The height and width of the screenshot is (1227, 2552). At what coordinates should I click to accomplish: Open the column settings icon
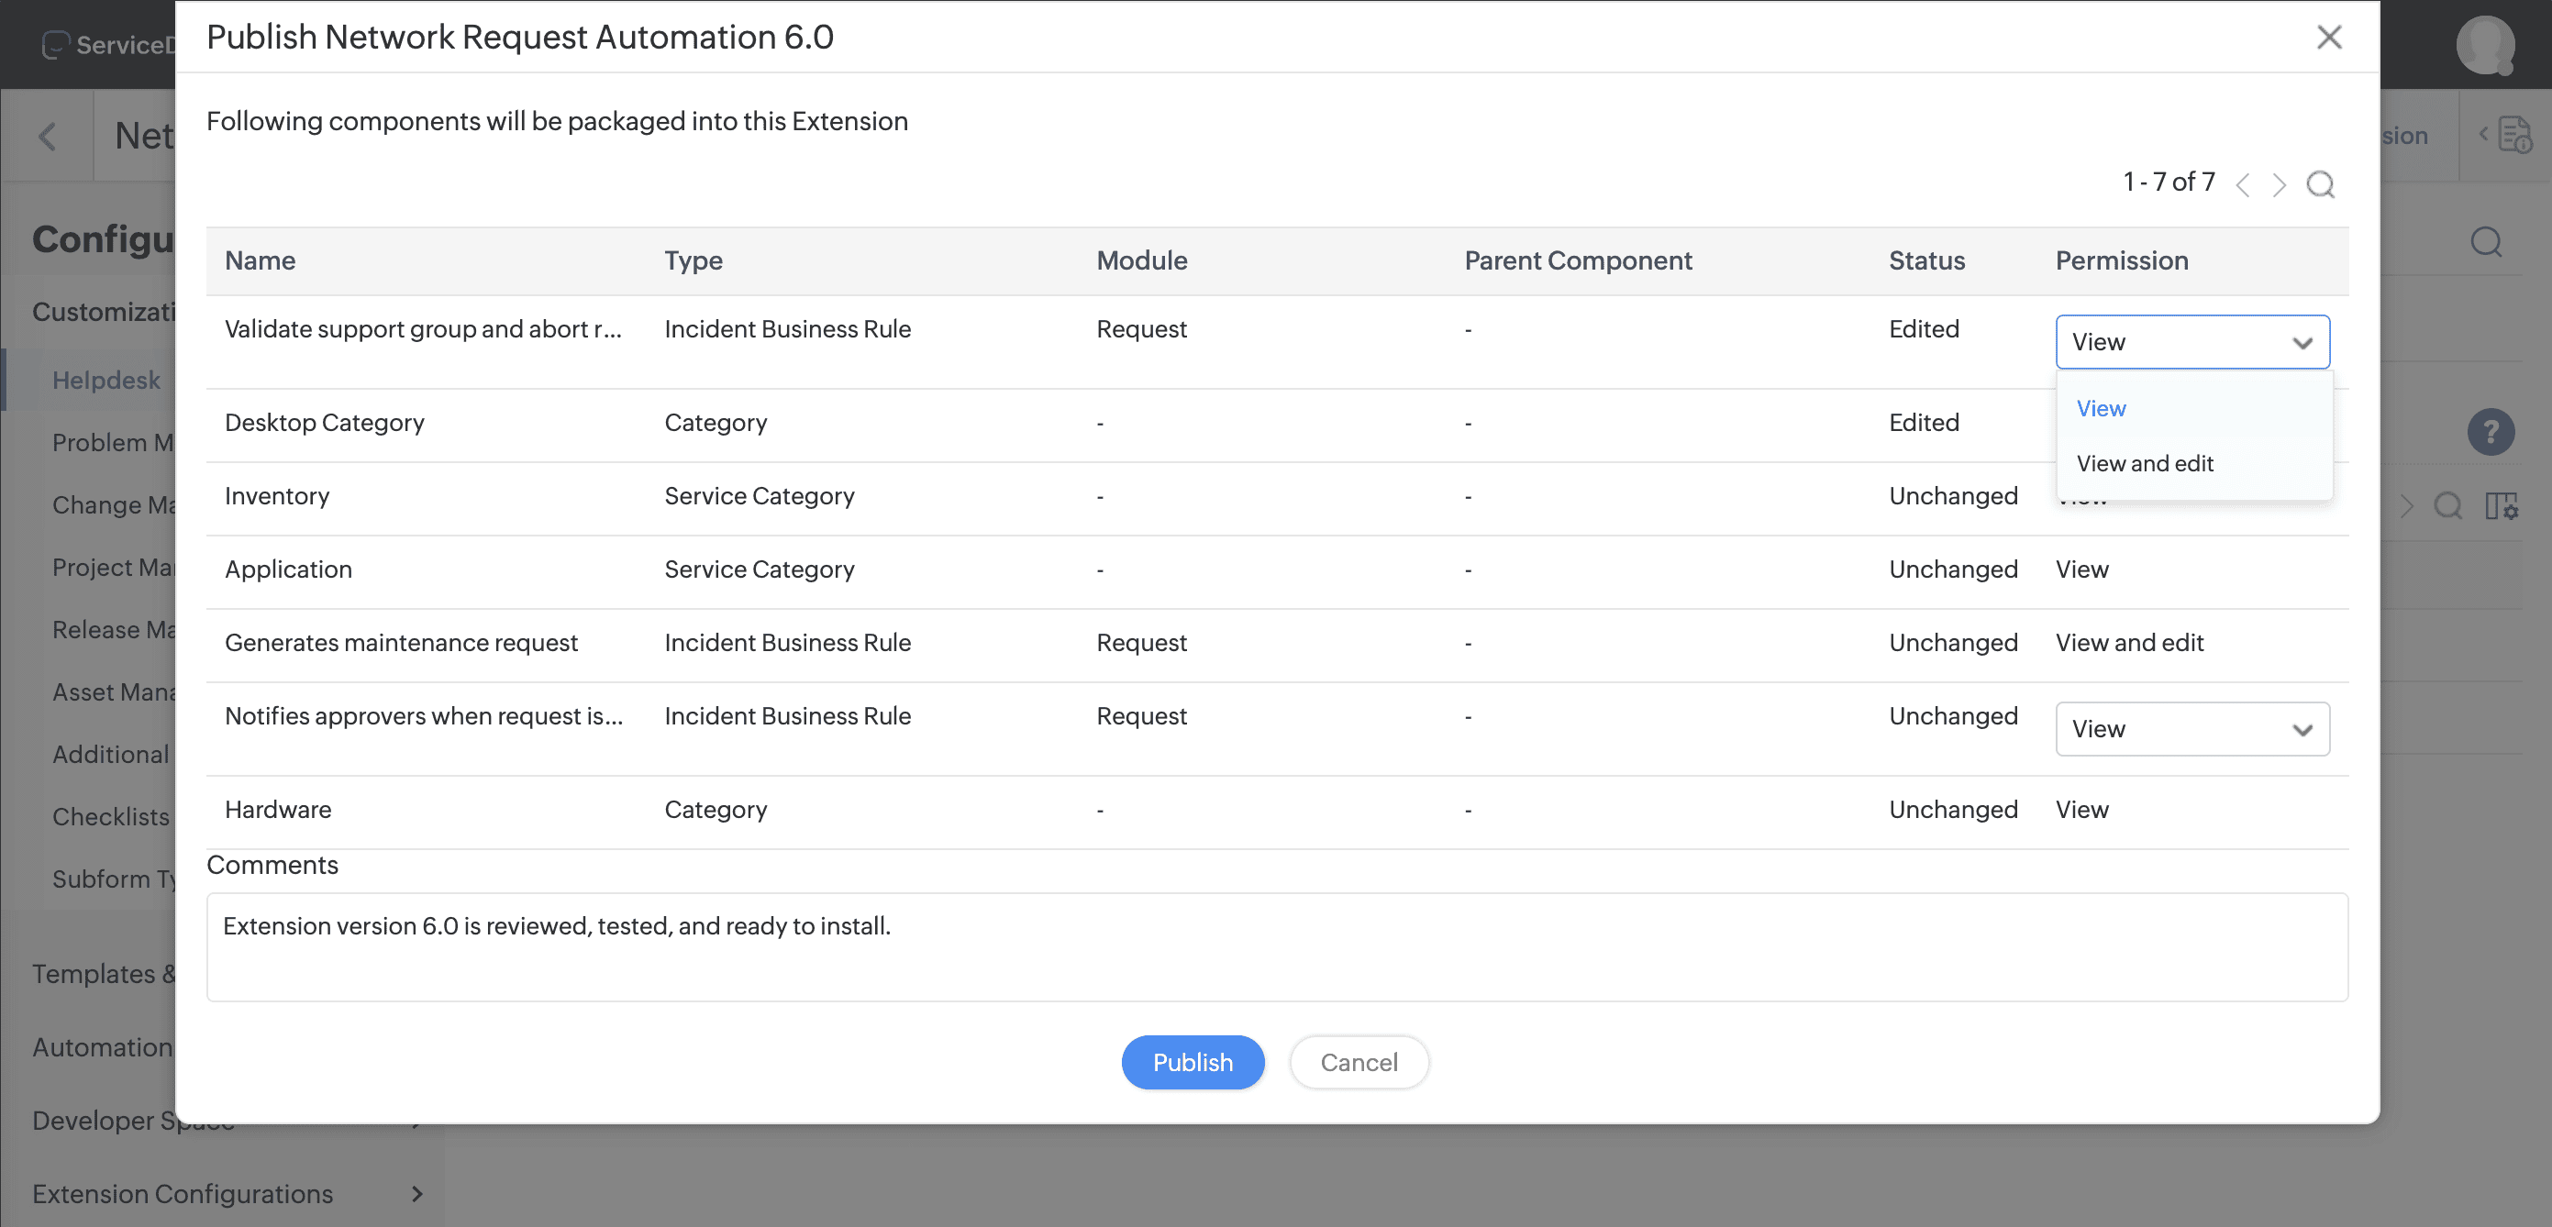tap(2501, 506)
